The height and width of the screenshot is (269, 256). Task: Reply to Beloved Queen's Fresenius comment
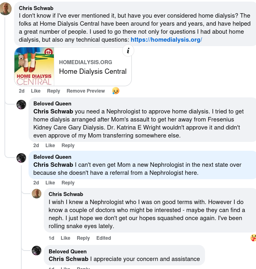point(68,146)
